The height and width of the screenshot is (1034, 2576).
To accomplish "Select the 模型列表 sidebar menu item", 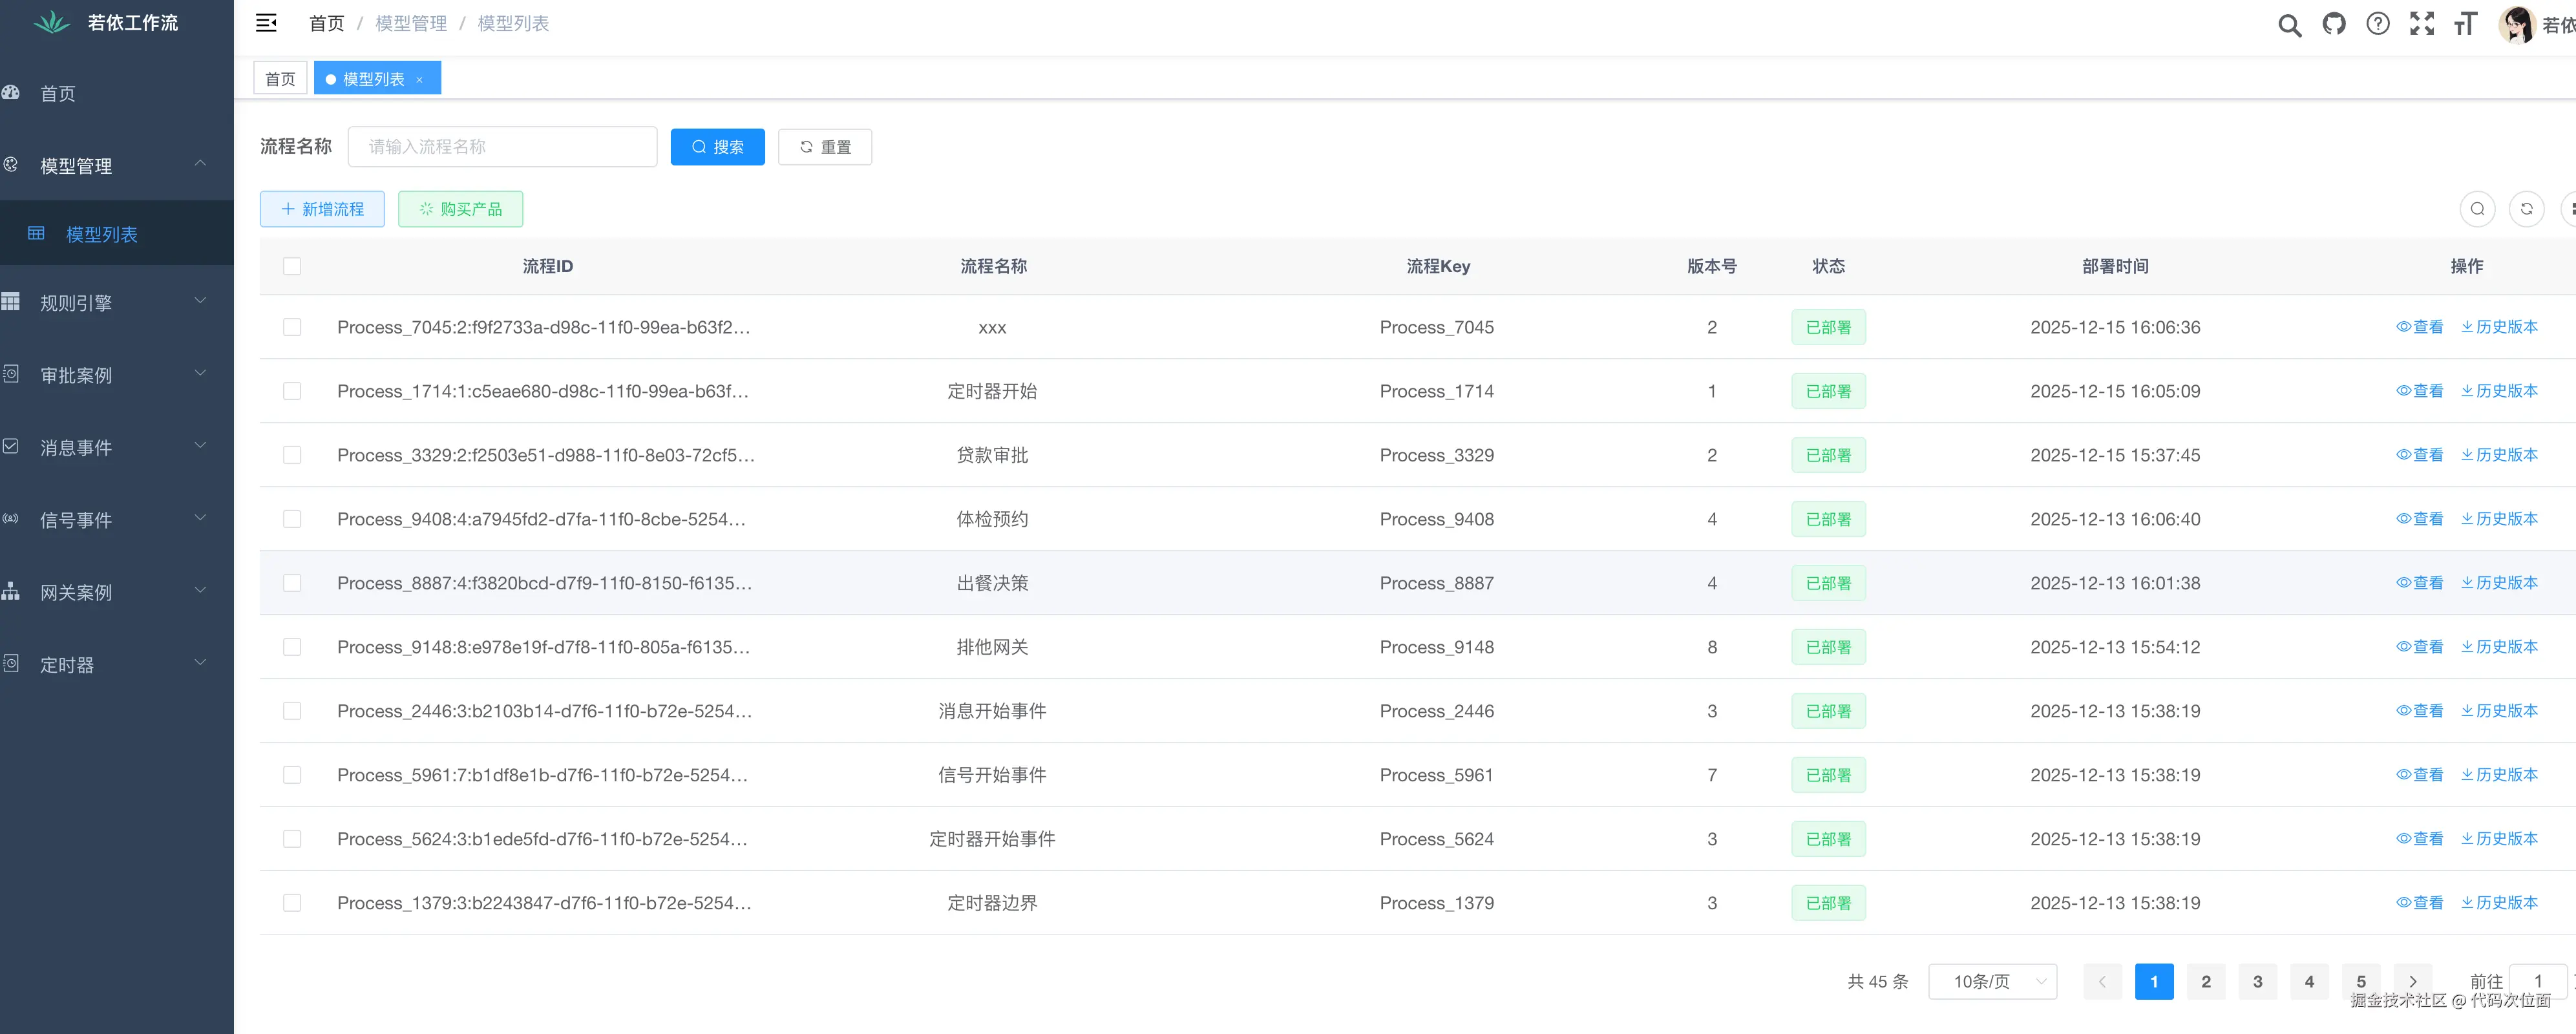I will (x=102, y=234).
